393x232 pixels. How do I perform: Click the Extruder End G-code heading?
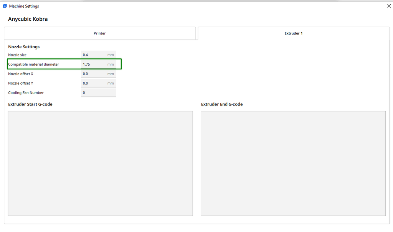point(222,104)
